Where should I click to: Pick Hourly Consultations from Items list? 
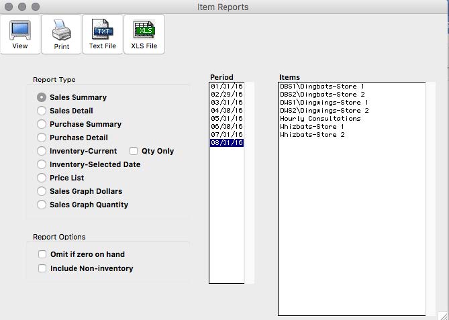click(319, 119)
